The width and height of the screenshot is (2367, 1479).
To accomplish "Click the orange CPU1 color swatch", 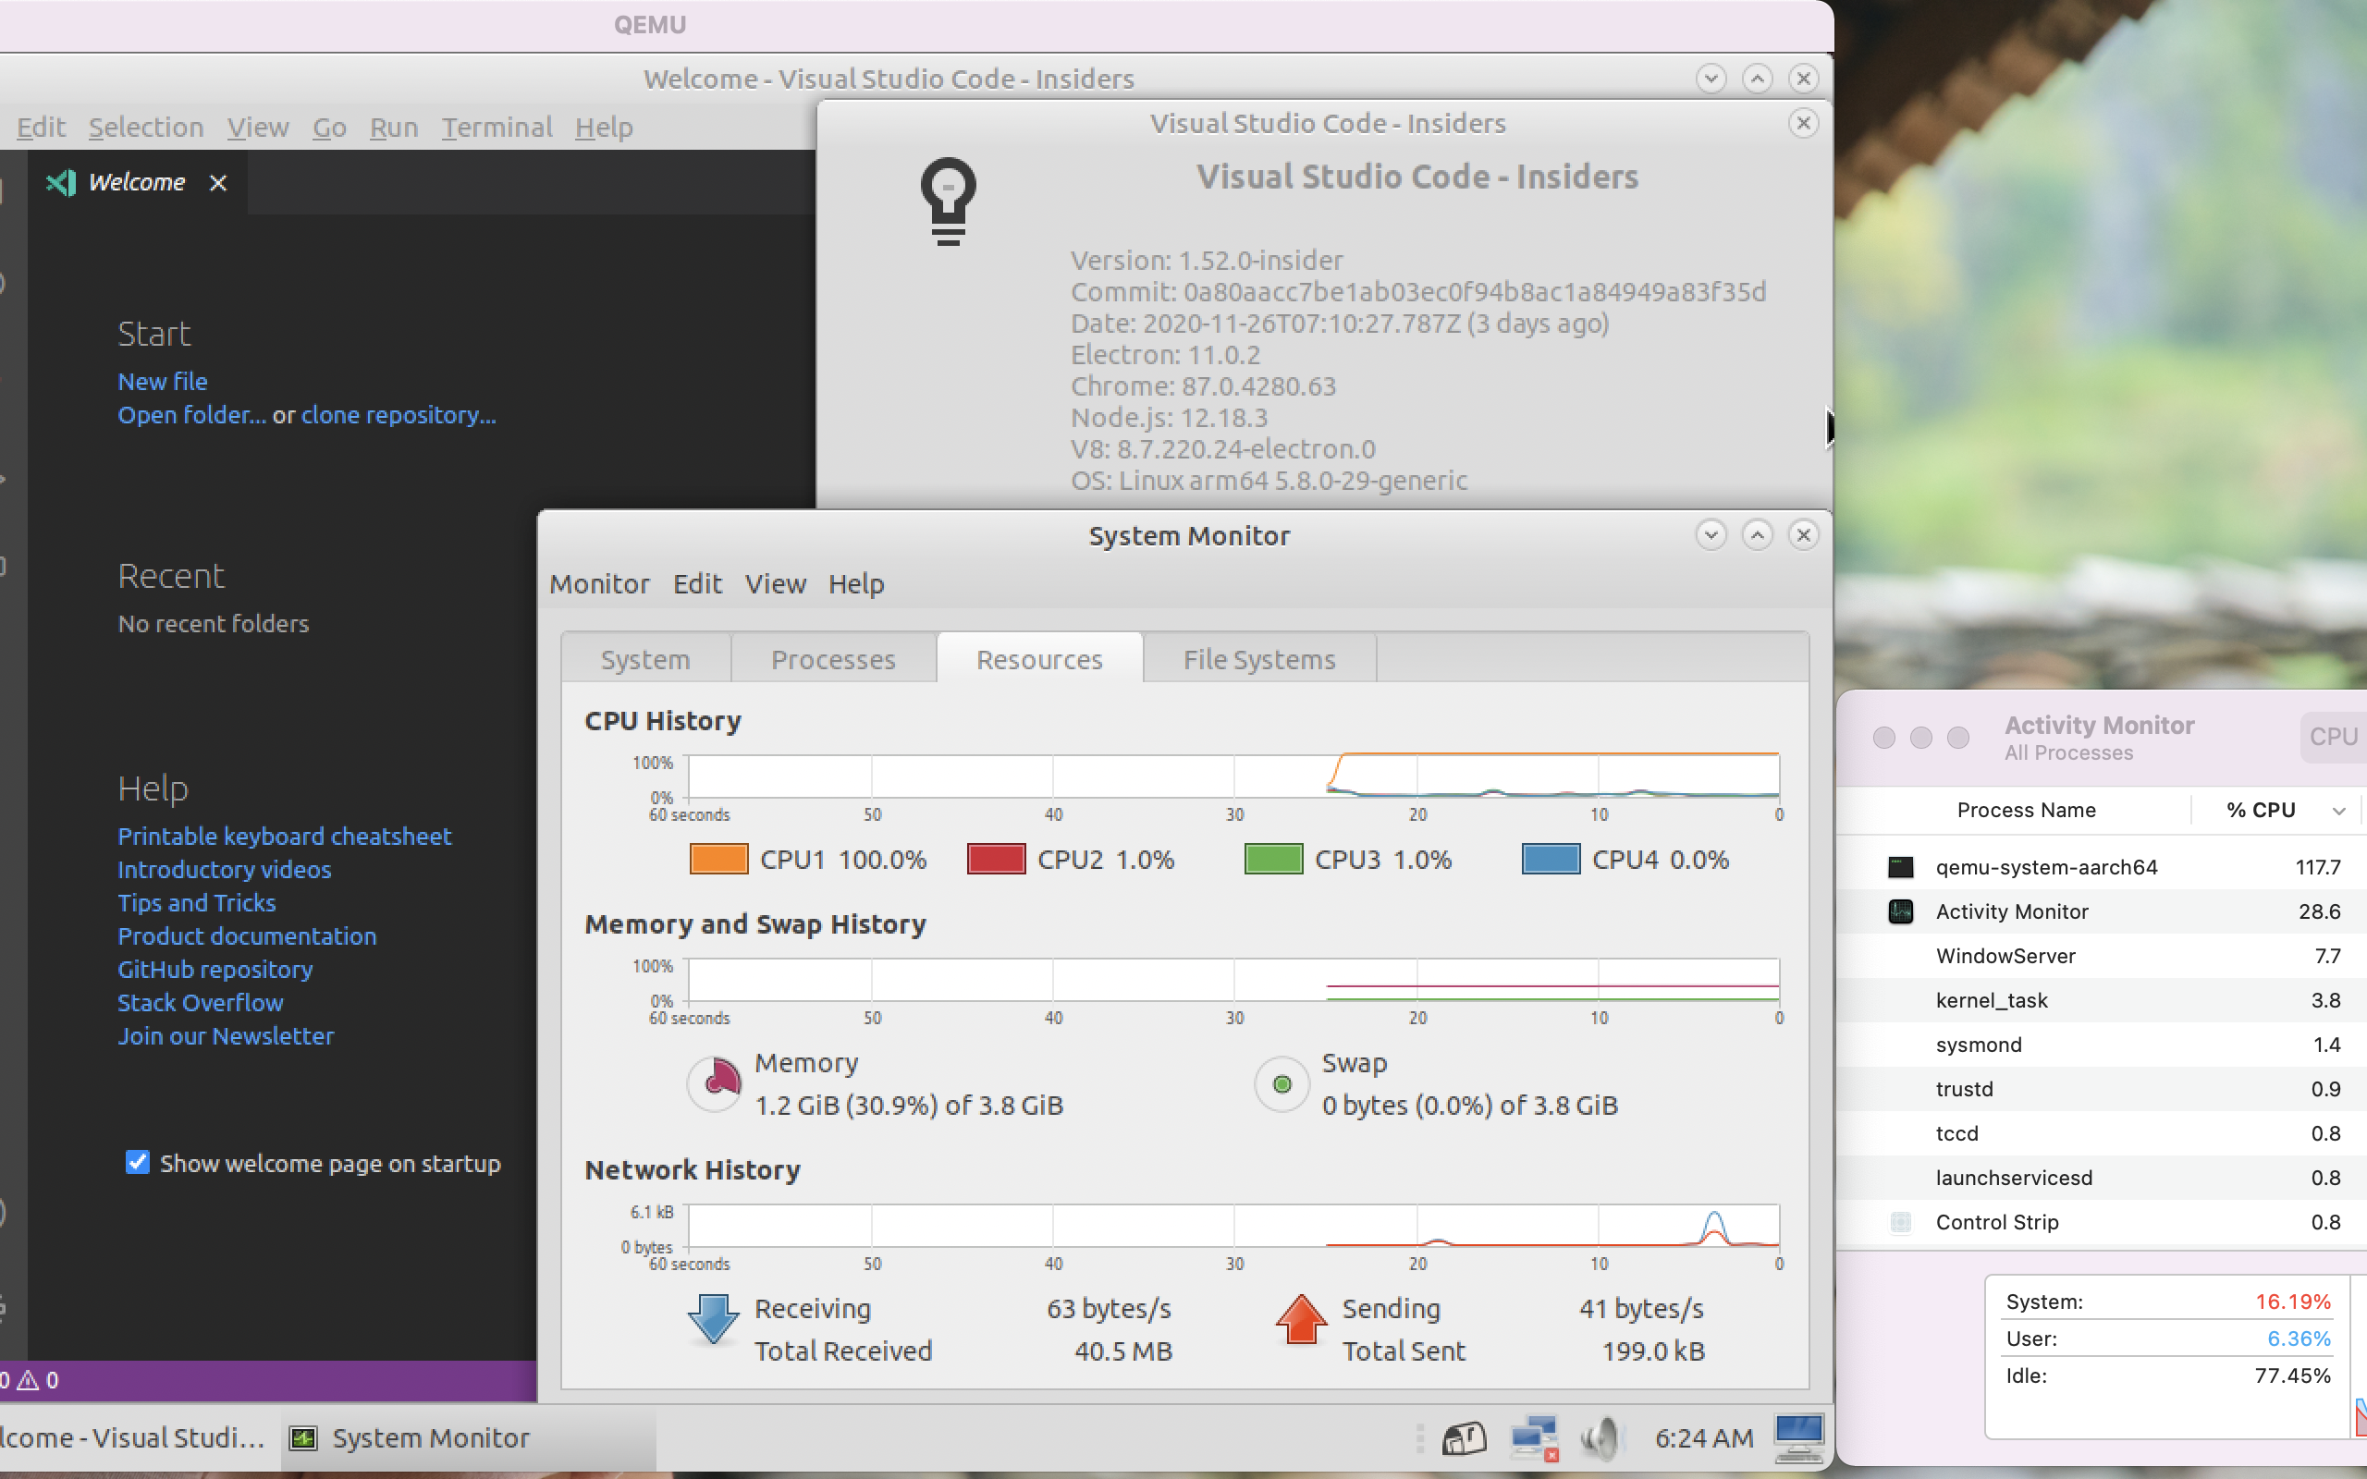I will point(719,859).
